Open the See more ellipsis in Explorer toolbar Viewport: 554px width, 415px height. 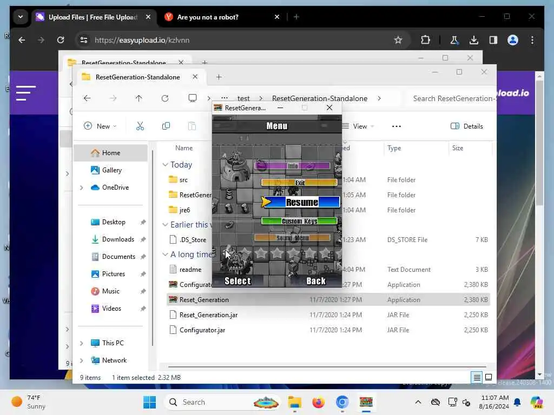(397, 126)
